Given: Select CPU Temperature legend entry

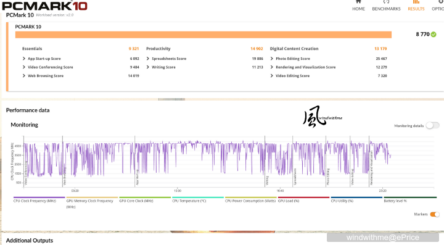Looking at the screenshot, I should 189,201.
